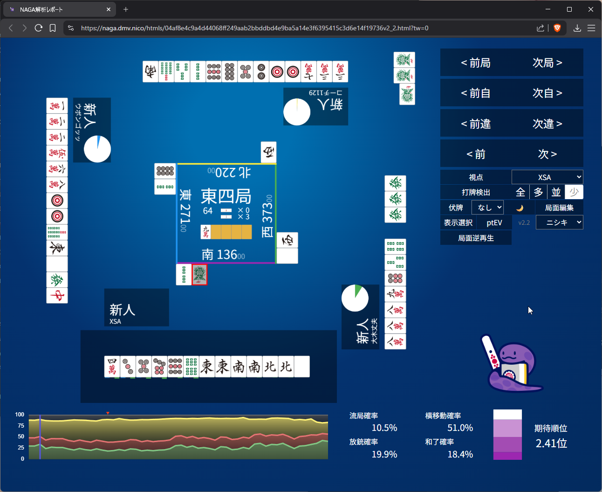Toggle dark mode with the moon icon
This screenshot has width=602, height=492.
coord(520,208)
